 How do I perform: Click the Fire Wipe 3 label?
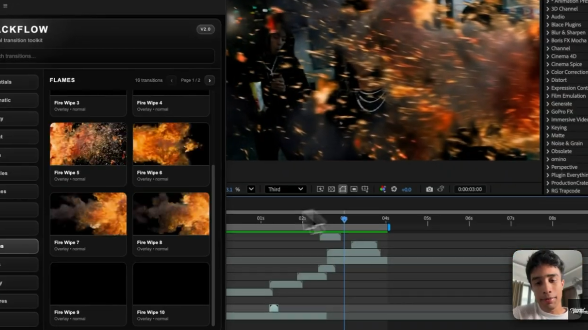tap(67, 103)
